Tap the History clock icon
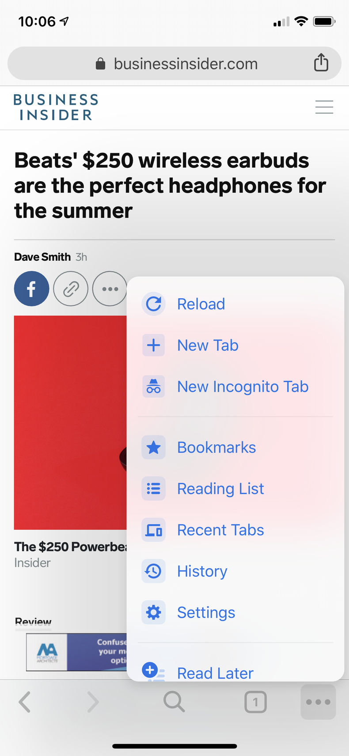The height and width of the screenshot is (756, 349). pos(153,571)
